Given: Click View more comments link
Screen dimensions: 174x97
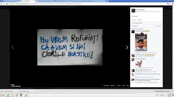Looking at the screenshot, I should pyautogui.click(x=137, y=29).
